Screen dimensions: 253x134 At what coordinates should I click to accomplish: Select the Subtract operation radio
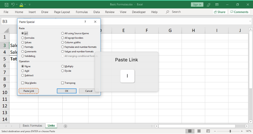(27, 75)
